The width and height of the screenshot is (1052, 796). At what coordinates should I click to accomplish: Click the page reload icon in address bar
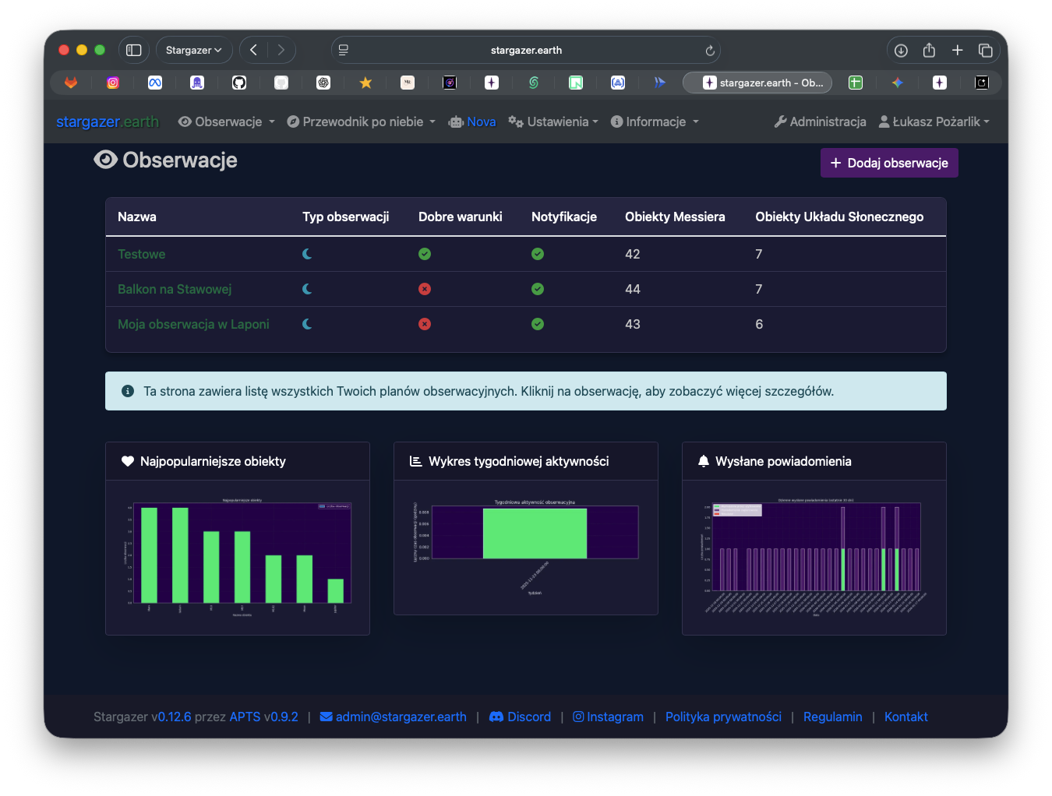(710, 51)
